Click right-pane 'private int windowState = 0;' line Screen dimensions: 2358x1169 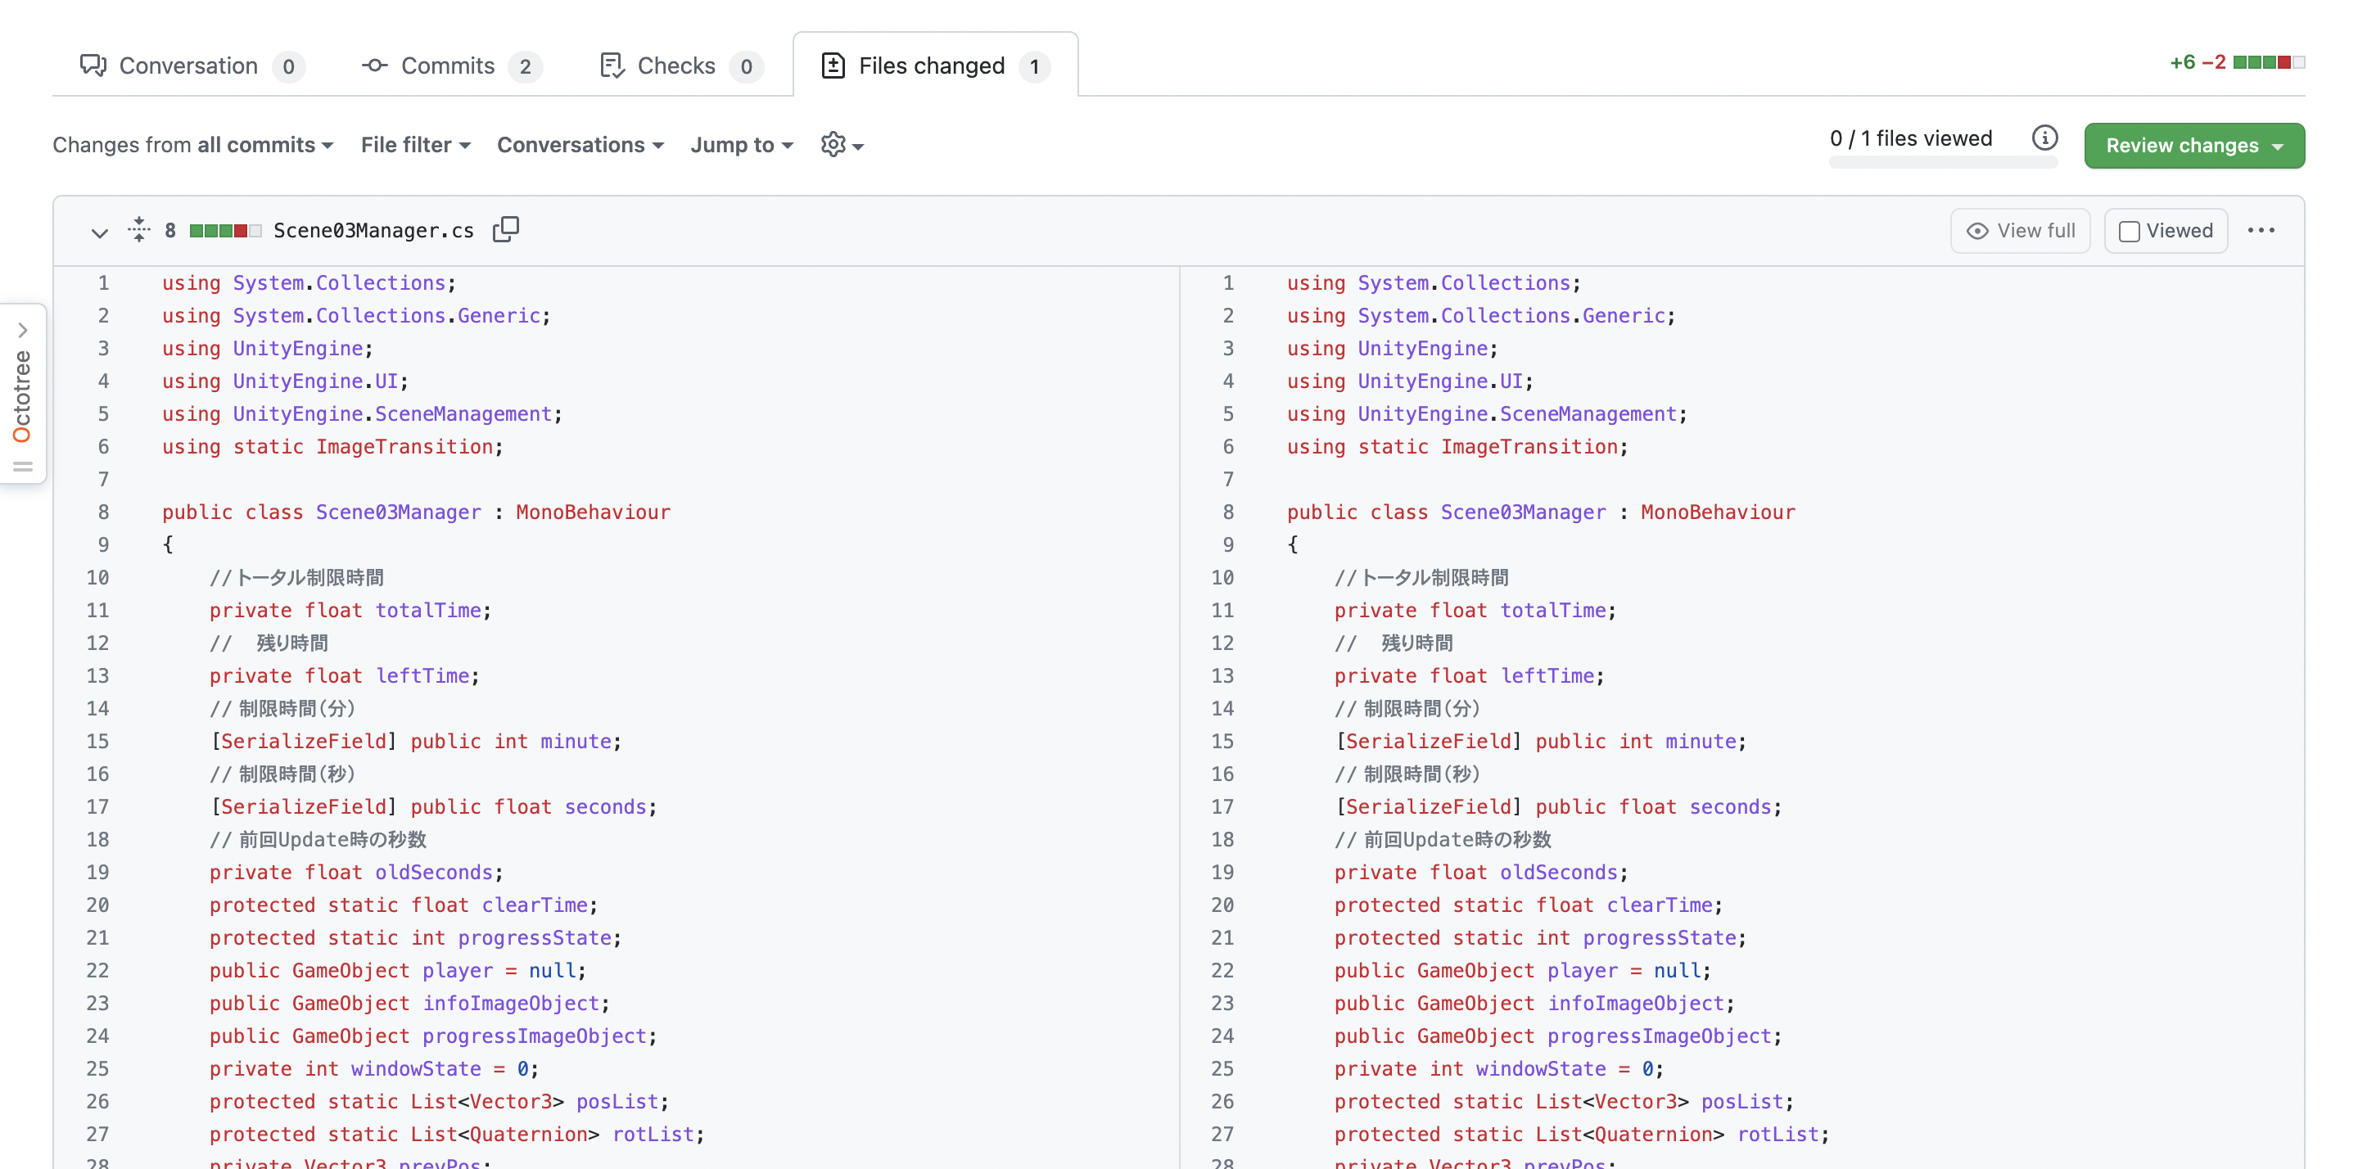(1498, 1068)
